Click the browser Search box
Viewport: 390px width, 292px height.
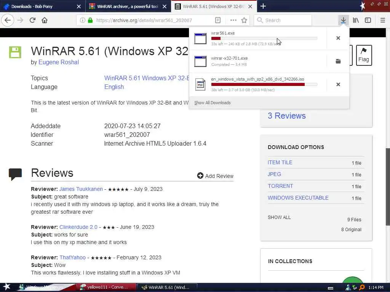[x=283, y=21]
